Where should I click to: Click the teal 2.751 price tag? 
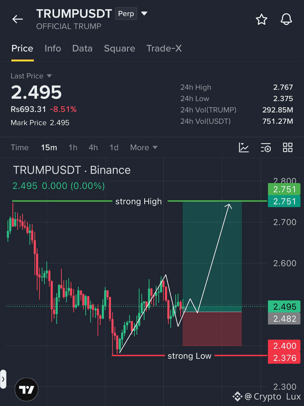tap(284, 202)
